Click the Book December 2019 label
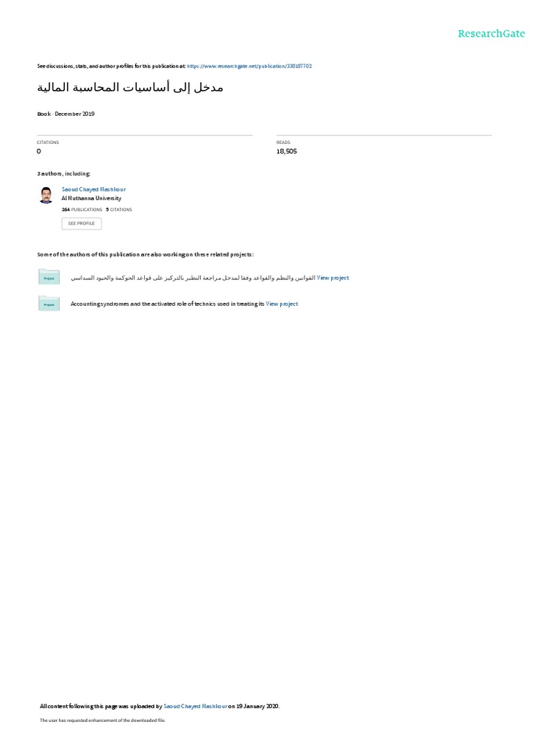Viewport: 553px width, 737px height. click(66, 114)
